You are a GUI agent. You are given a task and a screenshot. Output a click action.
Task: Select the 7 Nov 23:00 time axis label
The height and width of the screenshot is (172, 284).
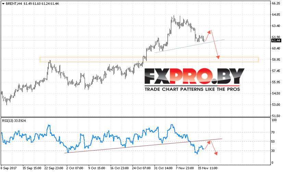(185, 168)
